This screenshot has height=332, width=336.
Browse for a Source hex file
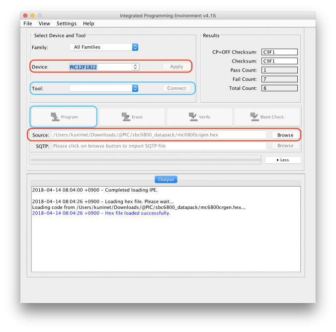[x=285, y=135]
